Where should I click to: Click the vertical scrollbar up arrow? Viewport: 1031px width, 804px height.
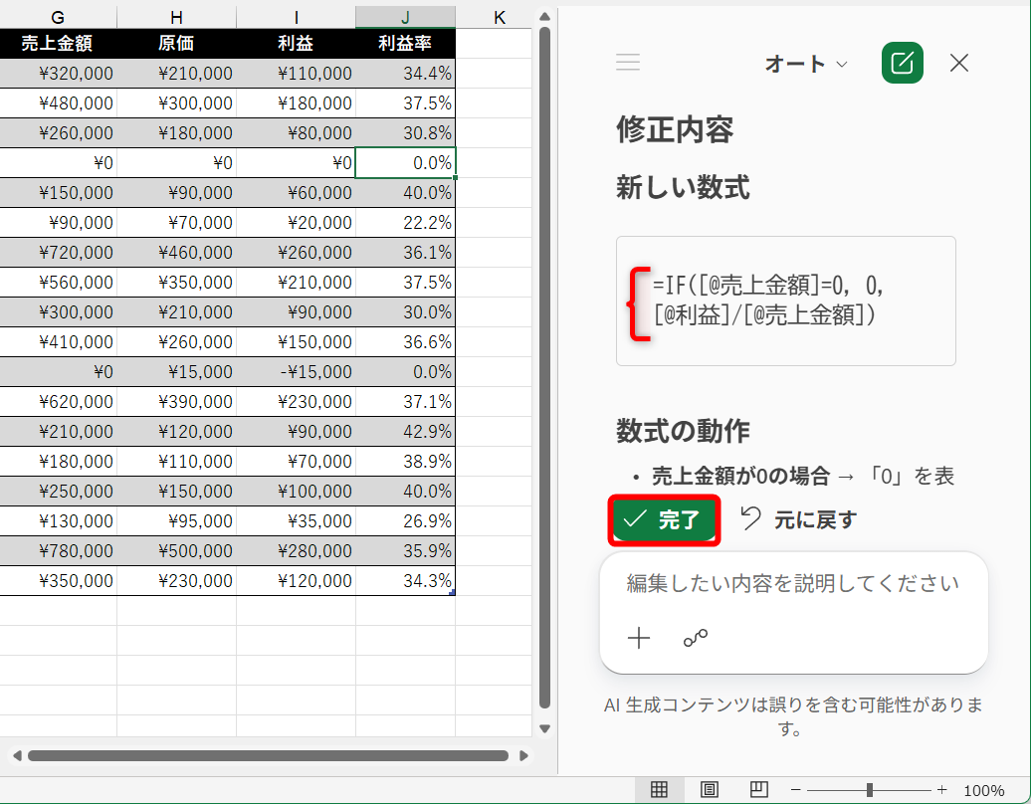(x=544, y=17)
